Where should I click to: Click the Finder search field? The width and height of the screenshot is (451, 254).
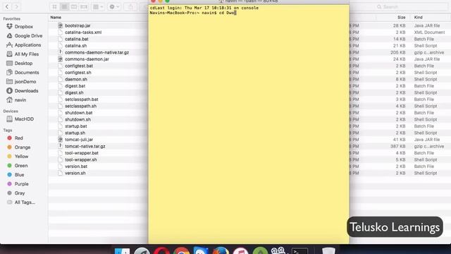412,6
